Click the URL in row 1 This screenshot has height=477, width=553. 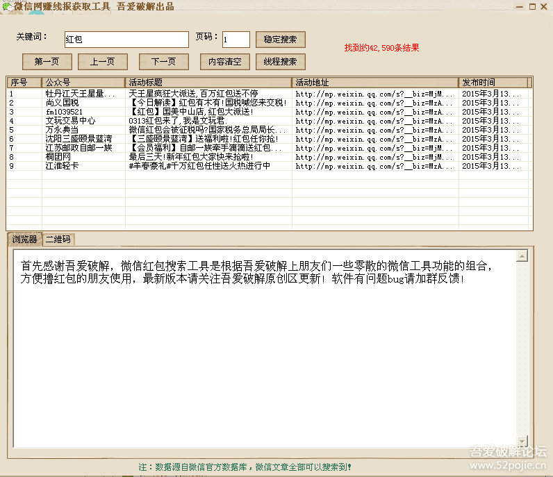[374, 94]
